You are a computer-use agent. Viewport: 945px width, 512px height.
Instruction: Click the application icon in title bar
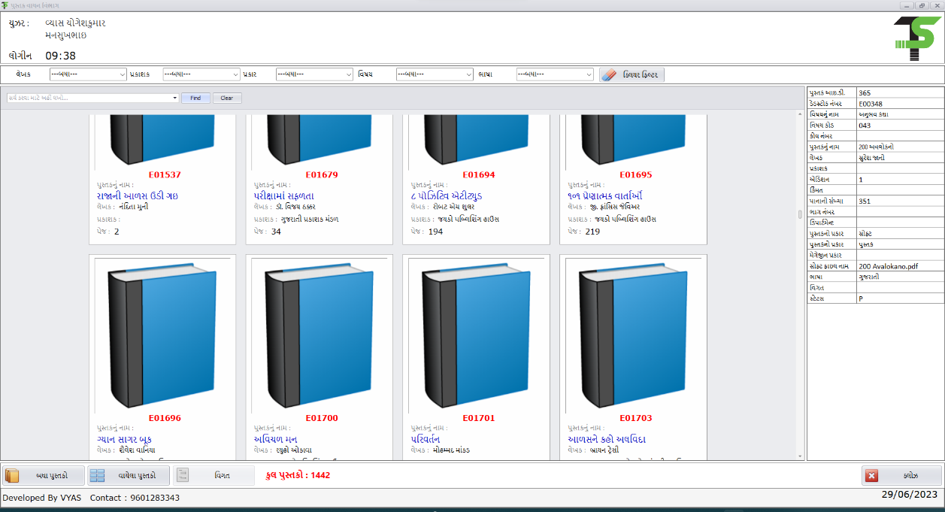[6, 5]
